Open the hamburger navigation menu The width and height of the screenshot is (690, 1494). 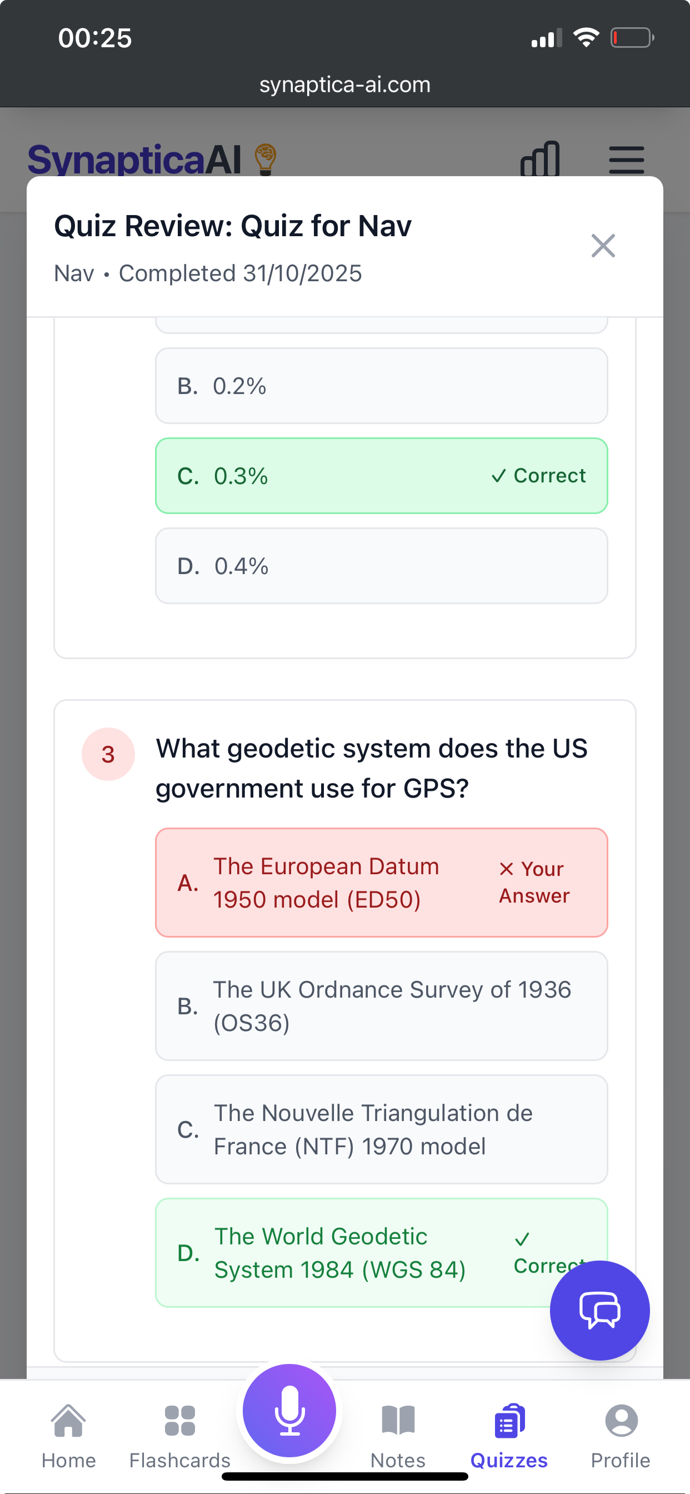626,160
